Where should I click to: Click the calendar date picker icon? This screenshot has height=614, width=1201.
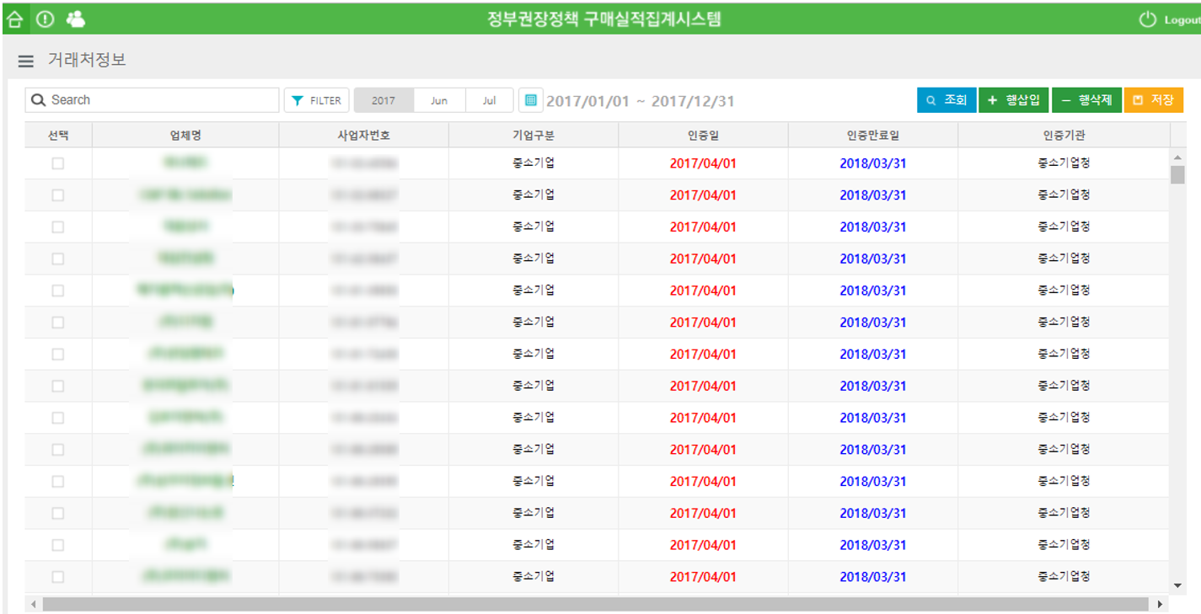click(x=530, y=100)
